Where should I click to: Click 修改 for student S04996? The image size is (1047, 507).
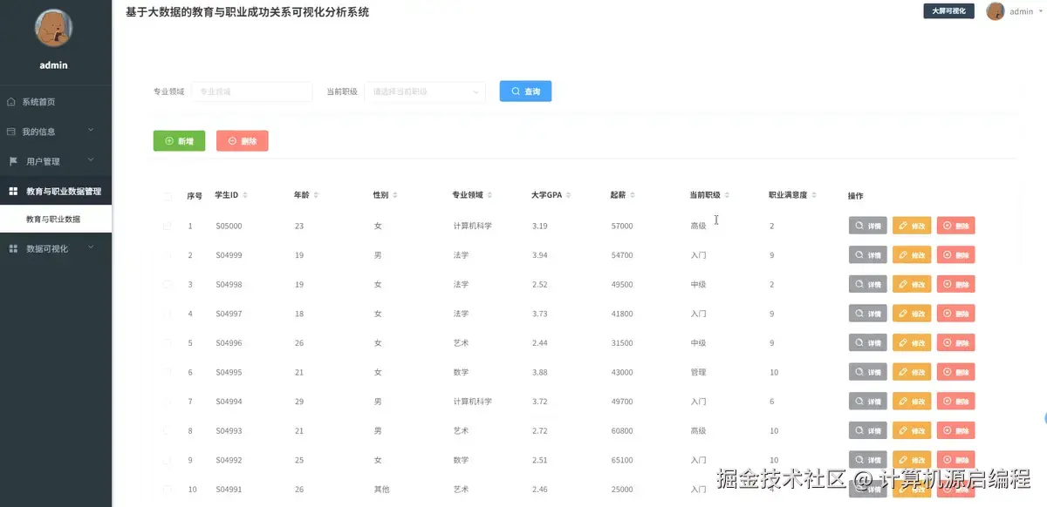pos(912,343)
